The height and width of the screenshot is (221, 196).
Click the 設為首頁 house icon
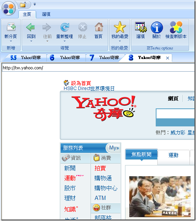[66, 83]
